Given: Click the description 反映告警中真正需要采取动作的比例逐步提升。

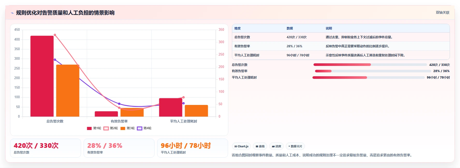Looking at the screenshot, I should pyautogui.click(x=358, y=46).
